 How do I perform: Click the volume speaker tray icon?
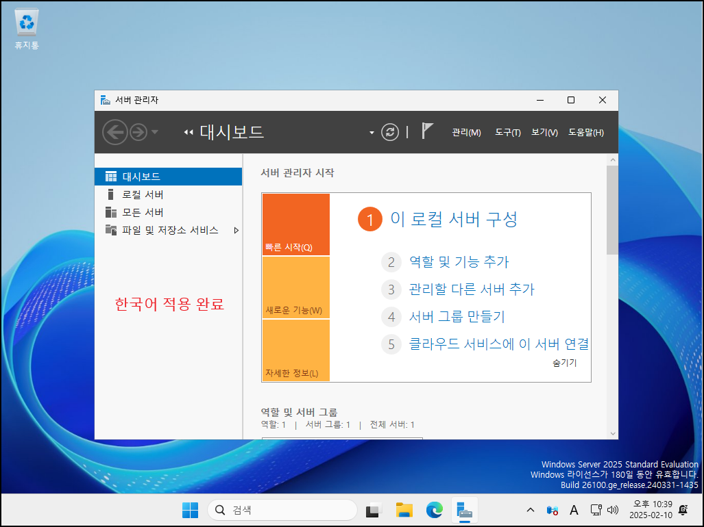point(612,510)
